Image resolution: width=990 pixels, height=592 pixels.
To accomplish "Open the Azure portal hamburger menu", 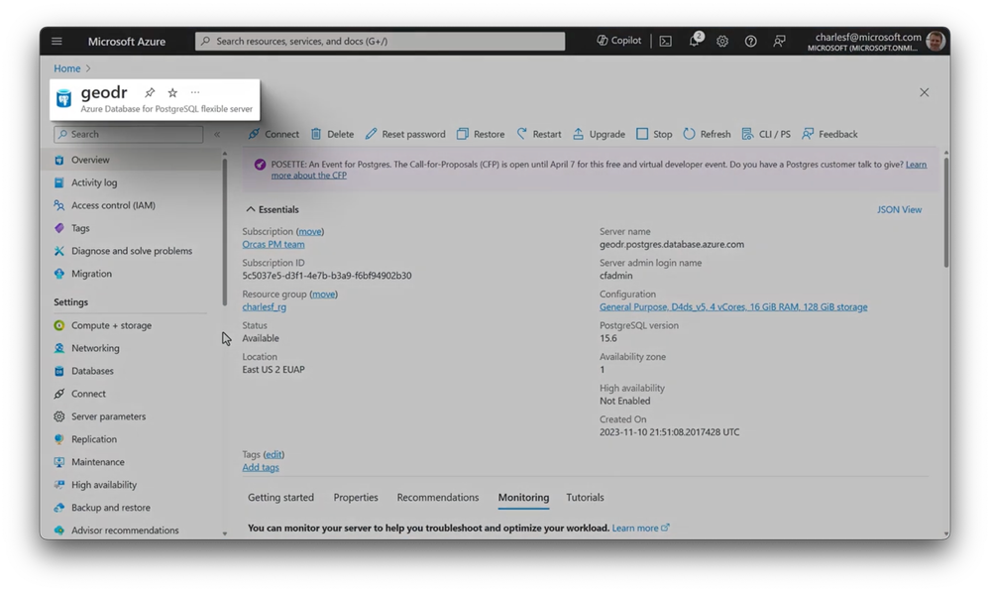I will [x=56, y=41].
